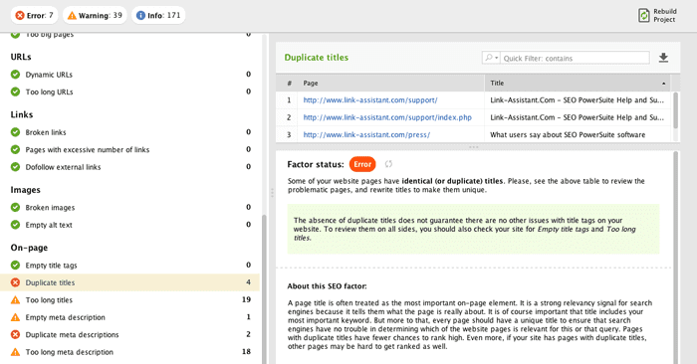
Task: Click the green check beside Broken images
Action: [16, 207]
